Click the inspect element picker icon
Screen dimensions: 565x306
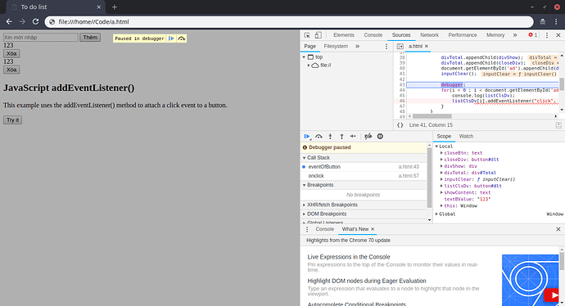coord(307,35)
